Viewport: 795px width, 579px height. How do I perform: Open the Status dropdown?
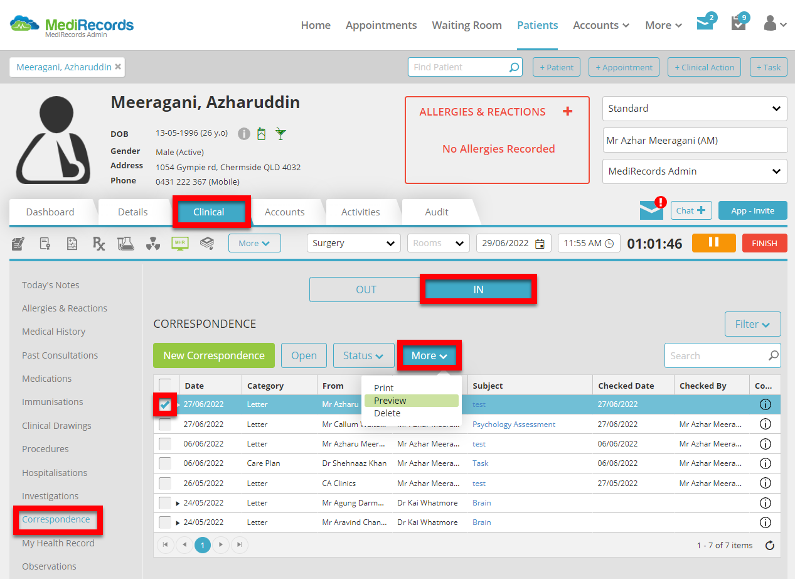pyautogui.click(x=363, y=355)
